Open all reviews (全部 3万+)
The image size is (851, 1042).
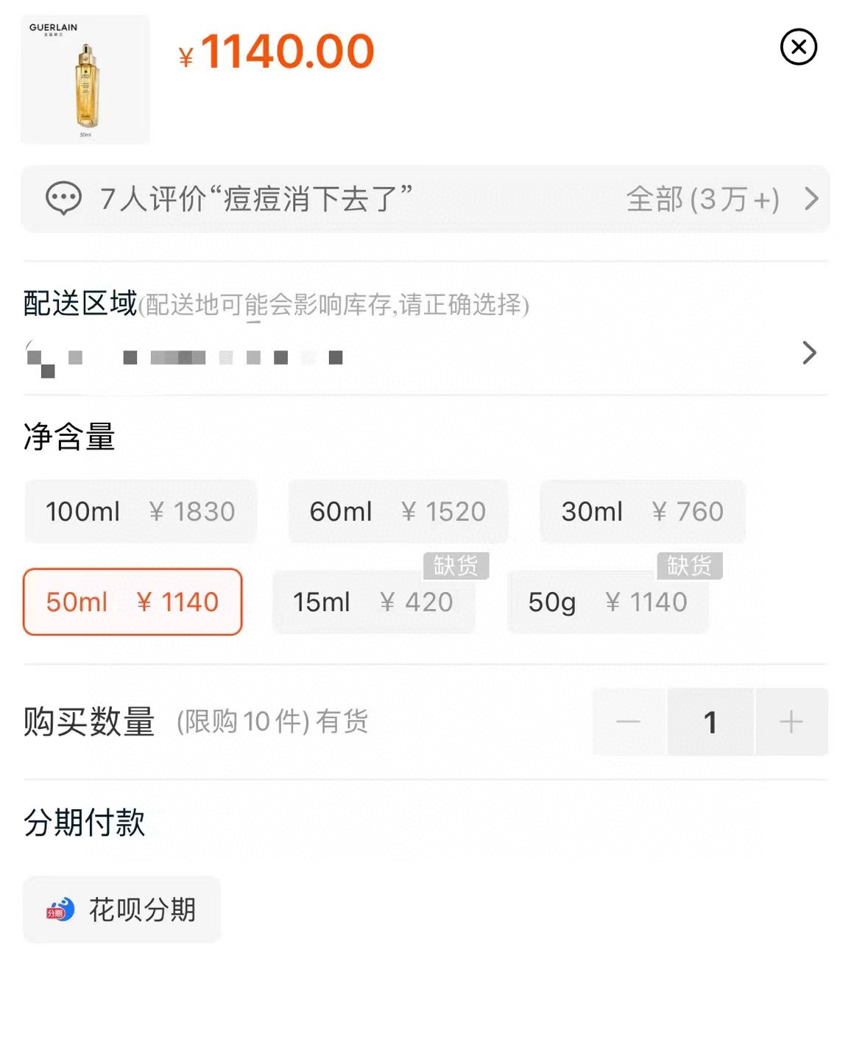(702, 200)
